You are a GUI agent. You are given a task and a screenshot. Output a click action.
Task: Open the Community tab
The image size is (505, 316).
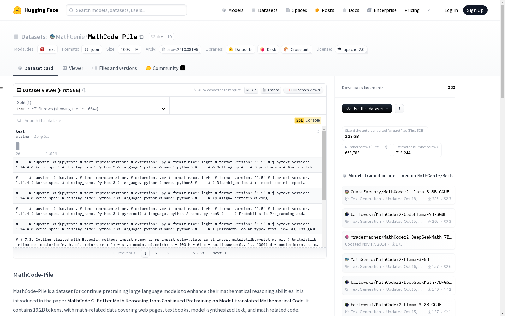[166, 68]
